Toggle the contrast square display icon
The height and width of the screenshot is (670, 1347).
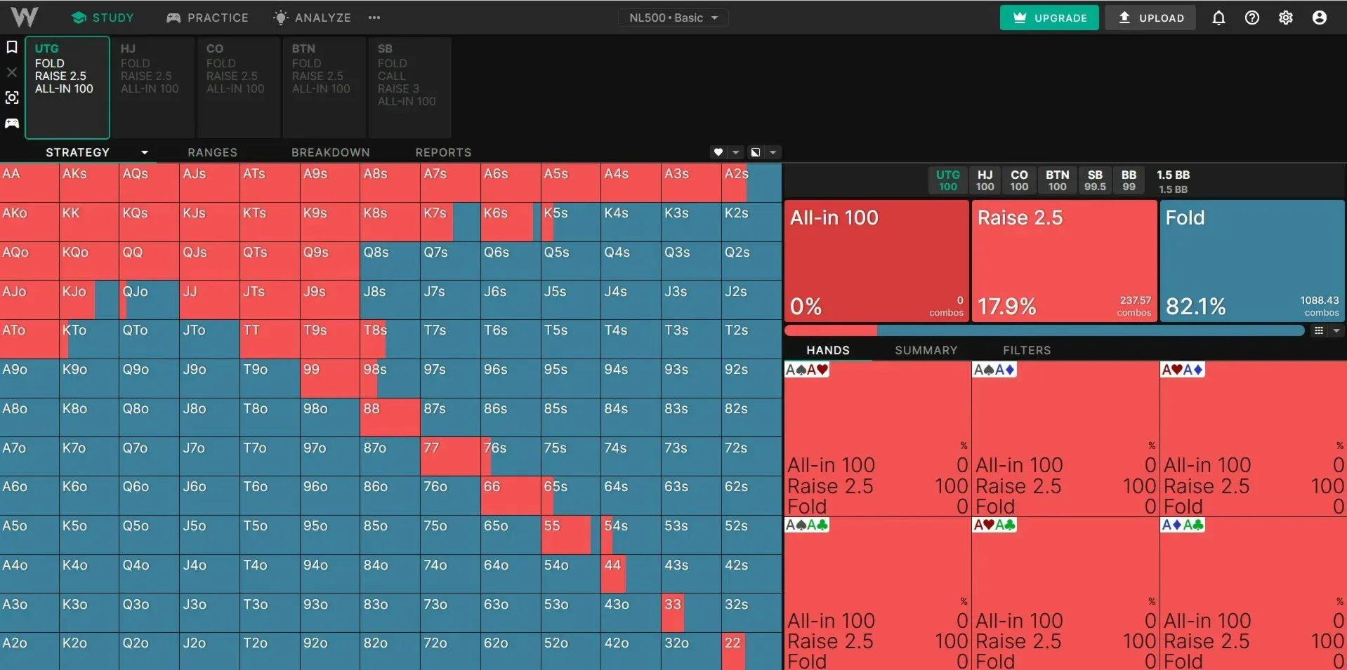pos(756,152)
